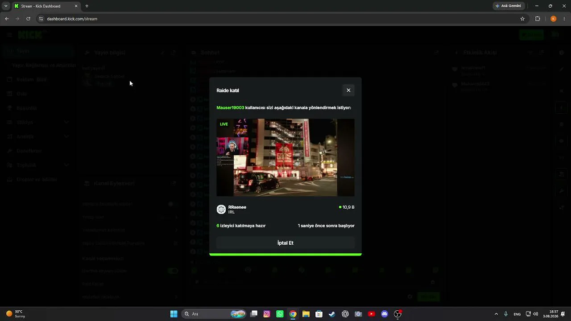
Task: Open the Windows Start menu
Action: coord(174,314)
